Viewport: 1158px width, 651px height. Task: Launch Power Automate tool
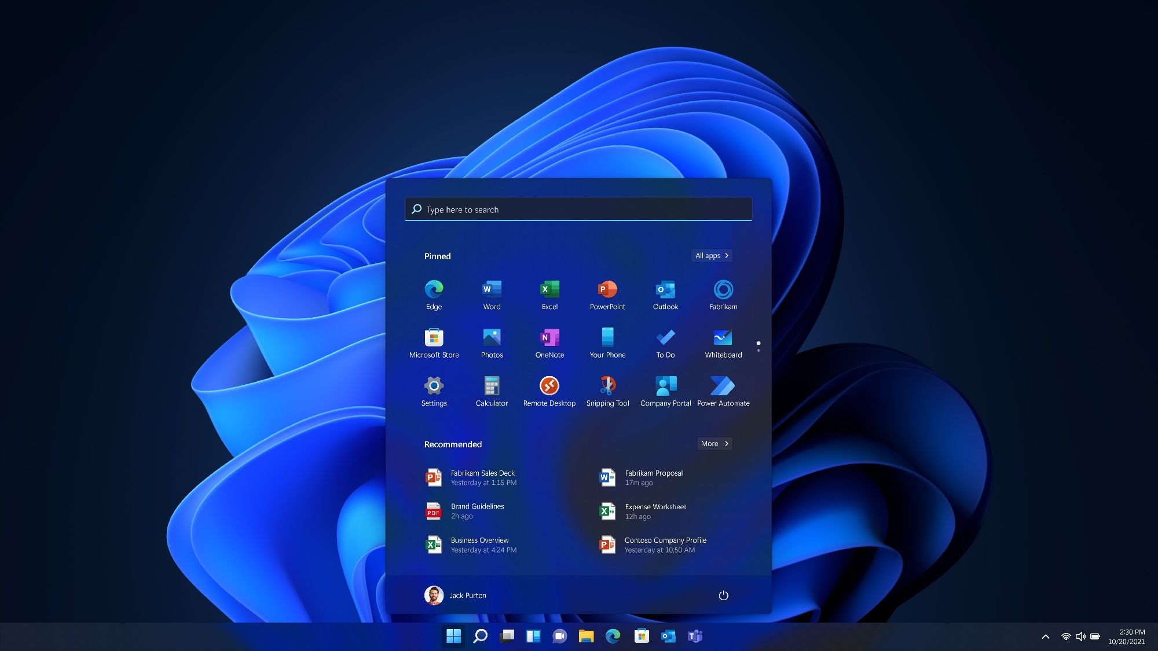(x=722, y=385)
